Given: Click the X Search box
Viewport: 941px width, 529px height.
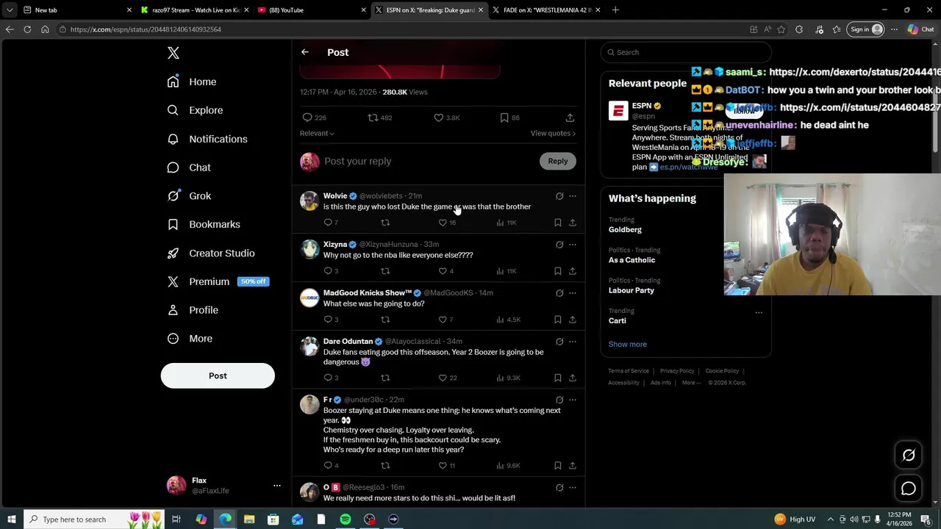Looking at the screenshot, I should [686, 52].
